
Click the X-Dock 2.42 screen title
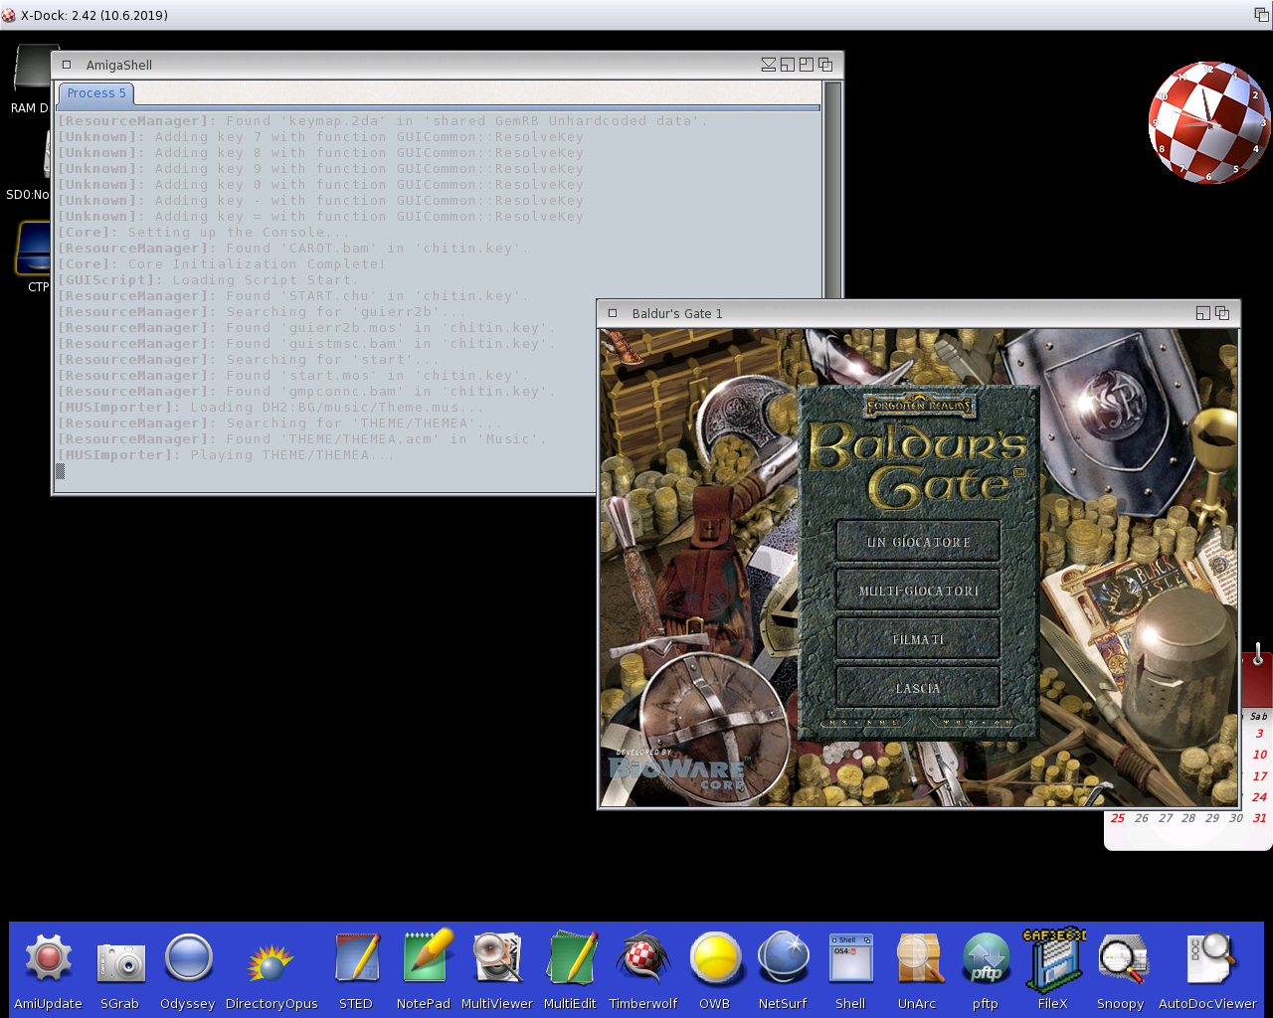coord(94,15)
